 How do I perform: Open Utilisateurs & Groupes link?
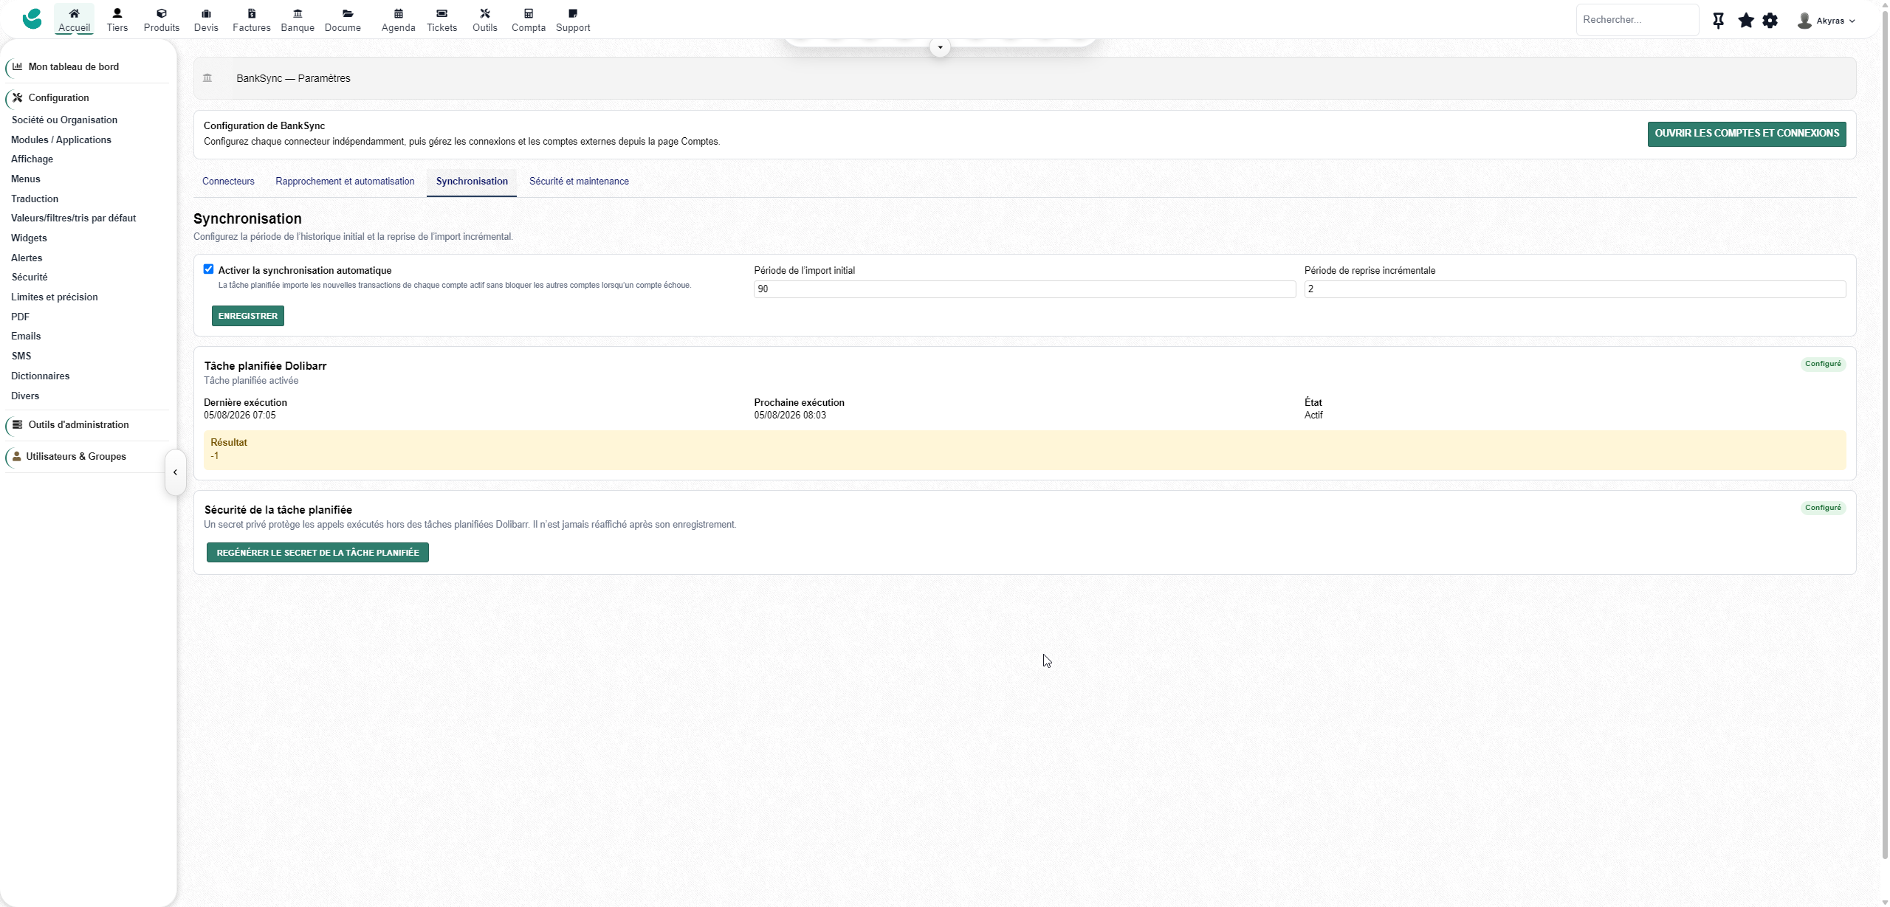(x=76, y=456)
